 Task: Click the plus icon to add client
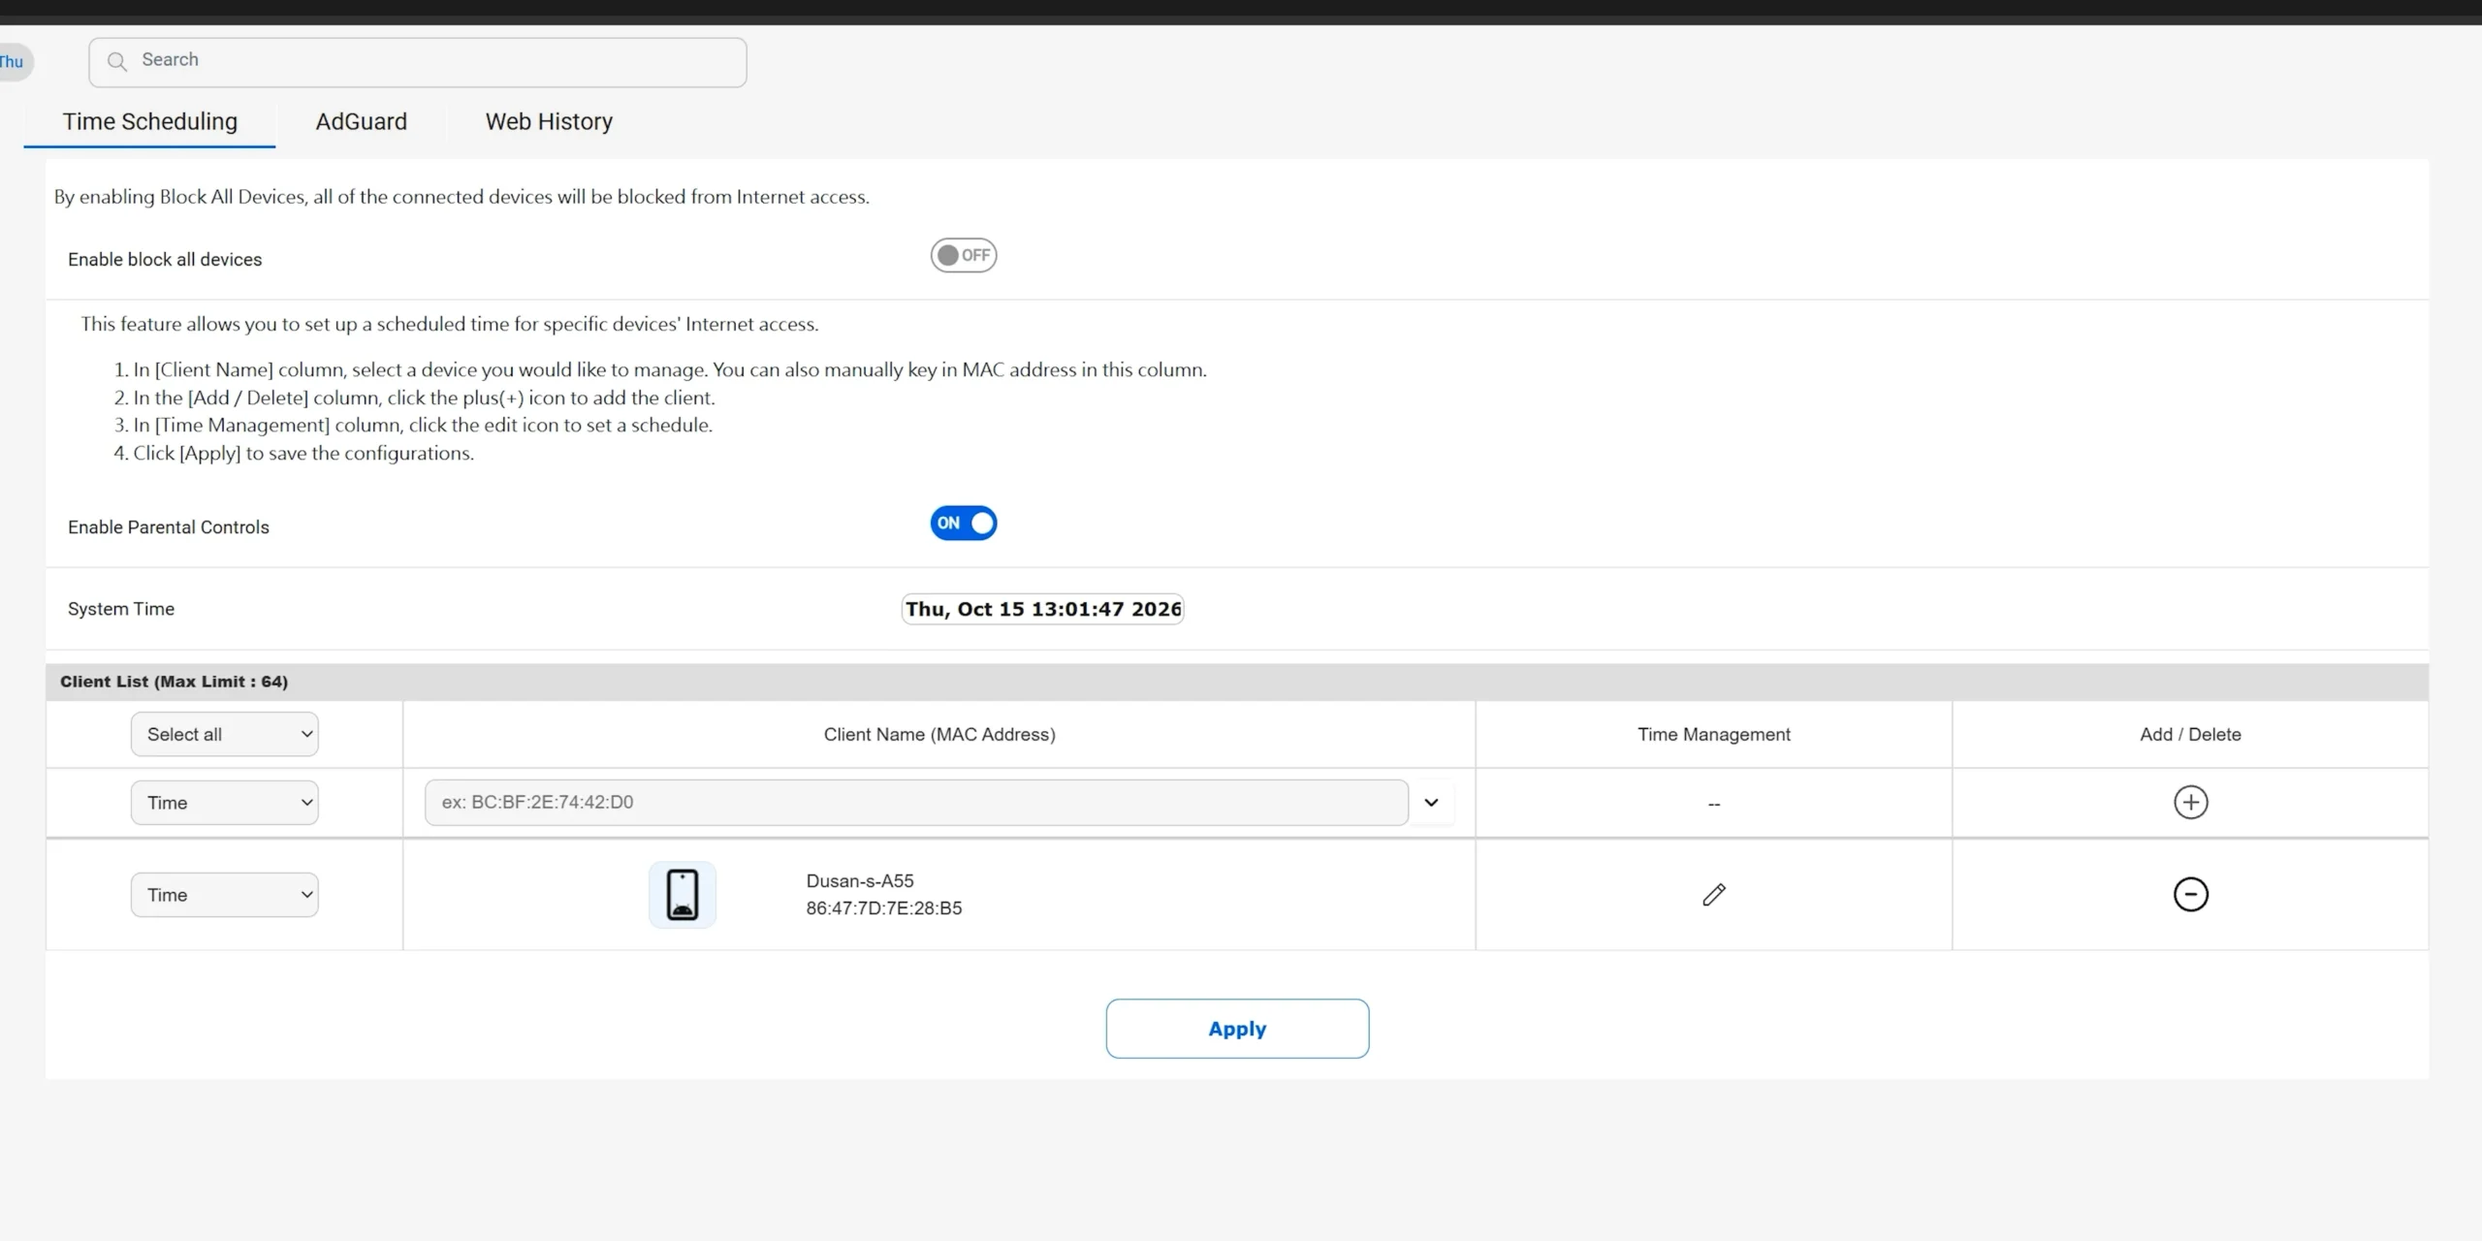pos(2190,802)
